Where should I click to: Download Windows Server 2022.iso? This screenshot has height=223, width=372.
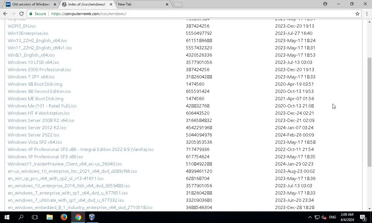point(33,135)
